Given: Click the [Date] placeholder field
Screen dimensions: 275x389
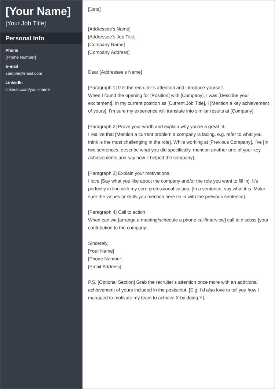Looking at the screenshot, I should pos(94,10).
